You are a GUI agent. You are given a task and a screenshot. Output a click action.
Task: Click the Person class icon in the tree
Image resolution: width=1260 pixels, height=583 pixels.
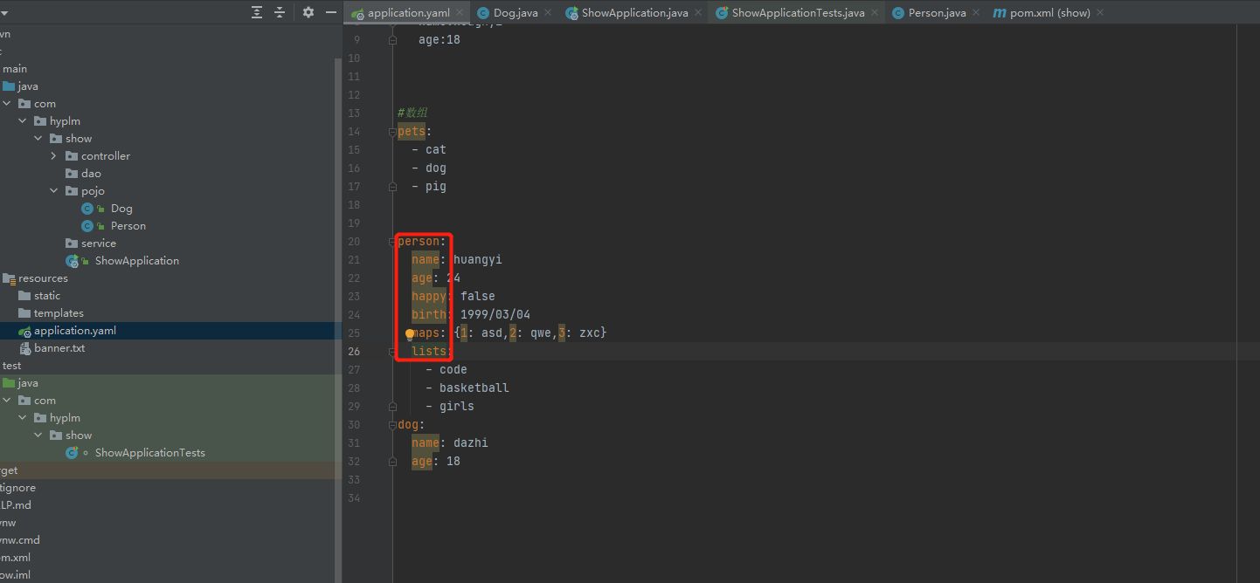tap(87, 225)
